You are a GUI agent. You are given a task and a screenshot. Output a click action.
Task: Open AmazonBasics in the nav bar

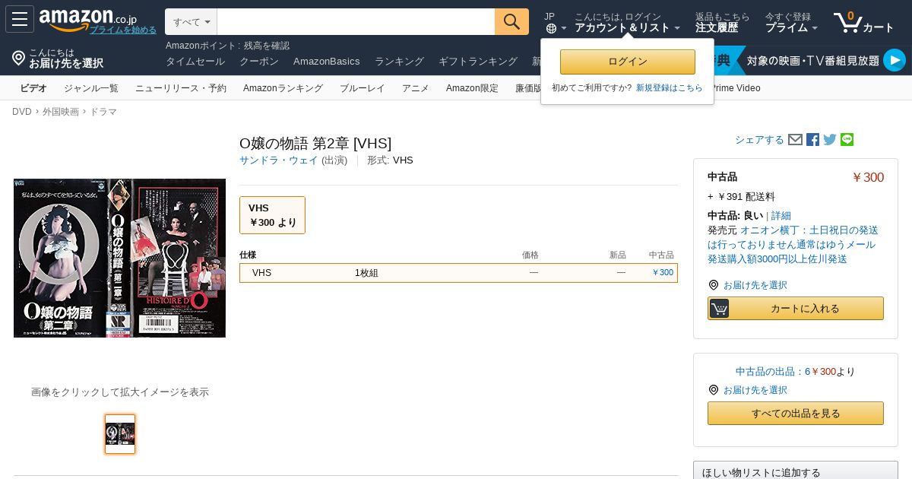[x=327, y=62]
